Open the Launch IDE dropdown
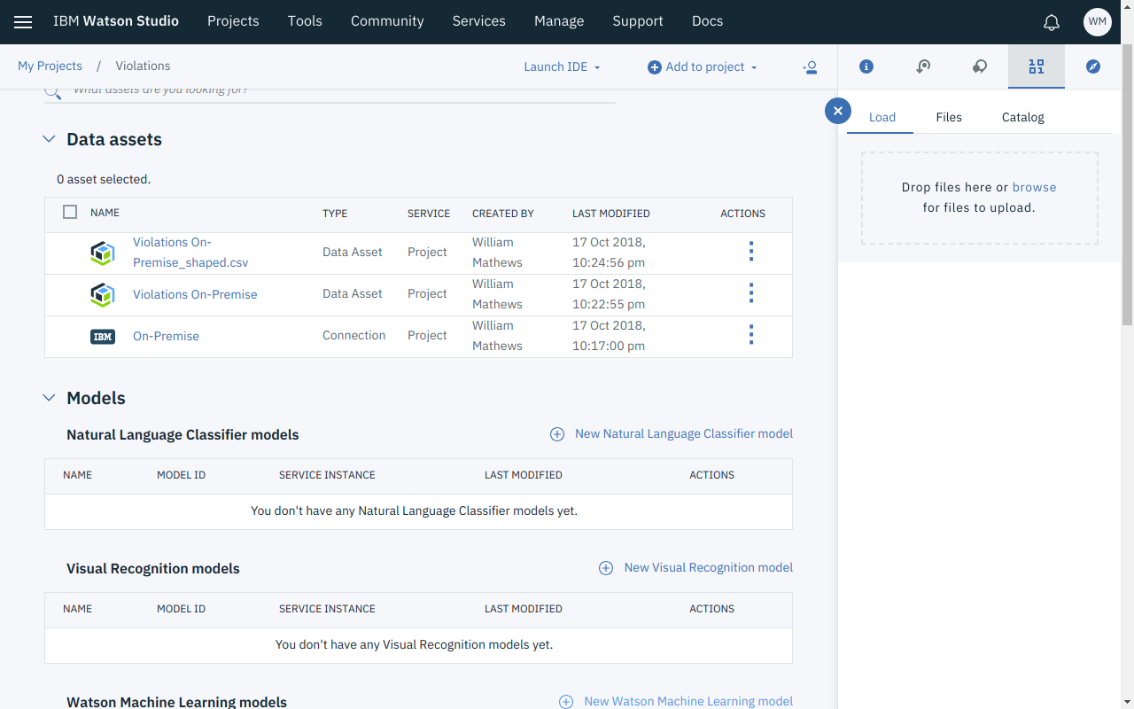Screen dimensions: 1134x709 (x=562, y=67)
